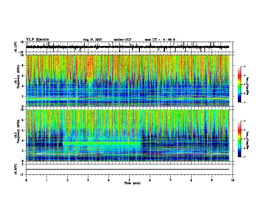Screen dimensions: 262x202
Task: Click the ch.1 color bar "log(PSD)" unit label
Action: [x=247, y=86]
